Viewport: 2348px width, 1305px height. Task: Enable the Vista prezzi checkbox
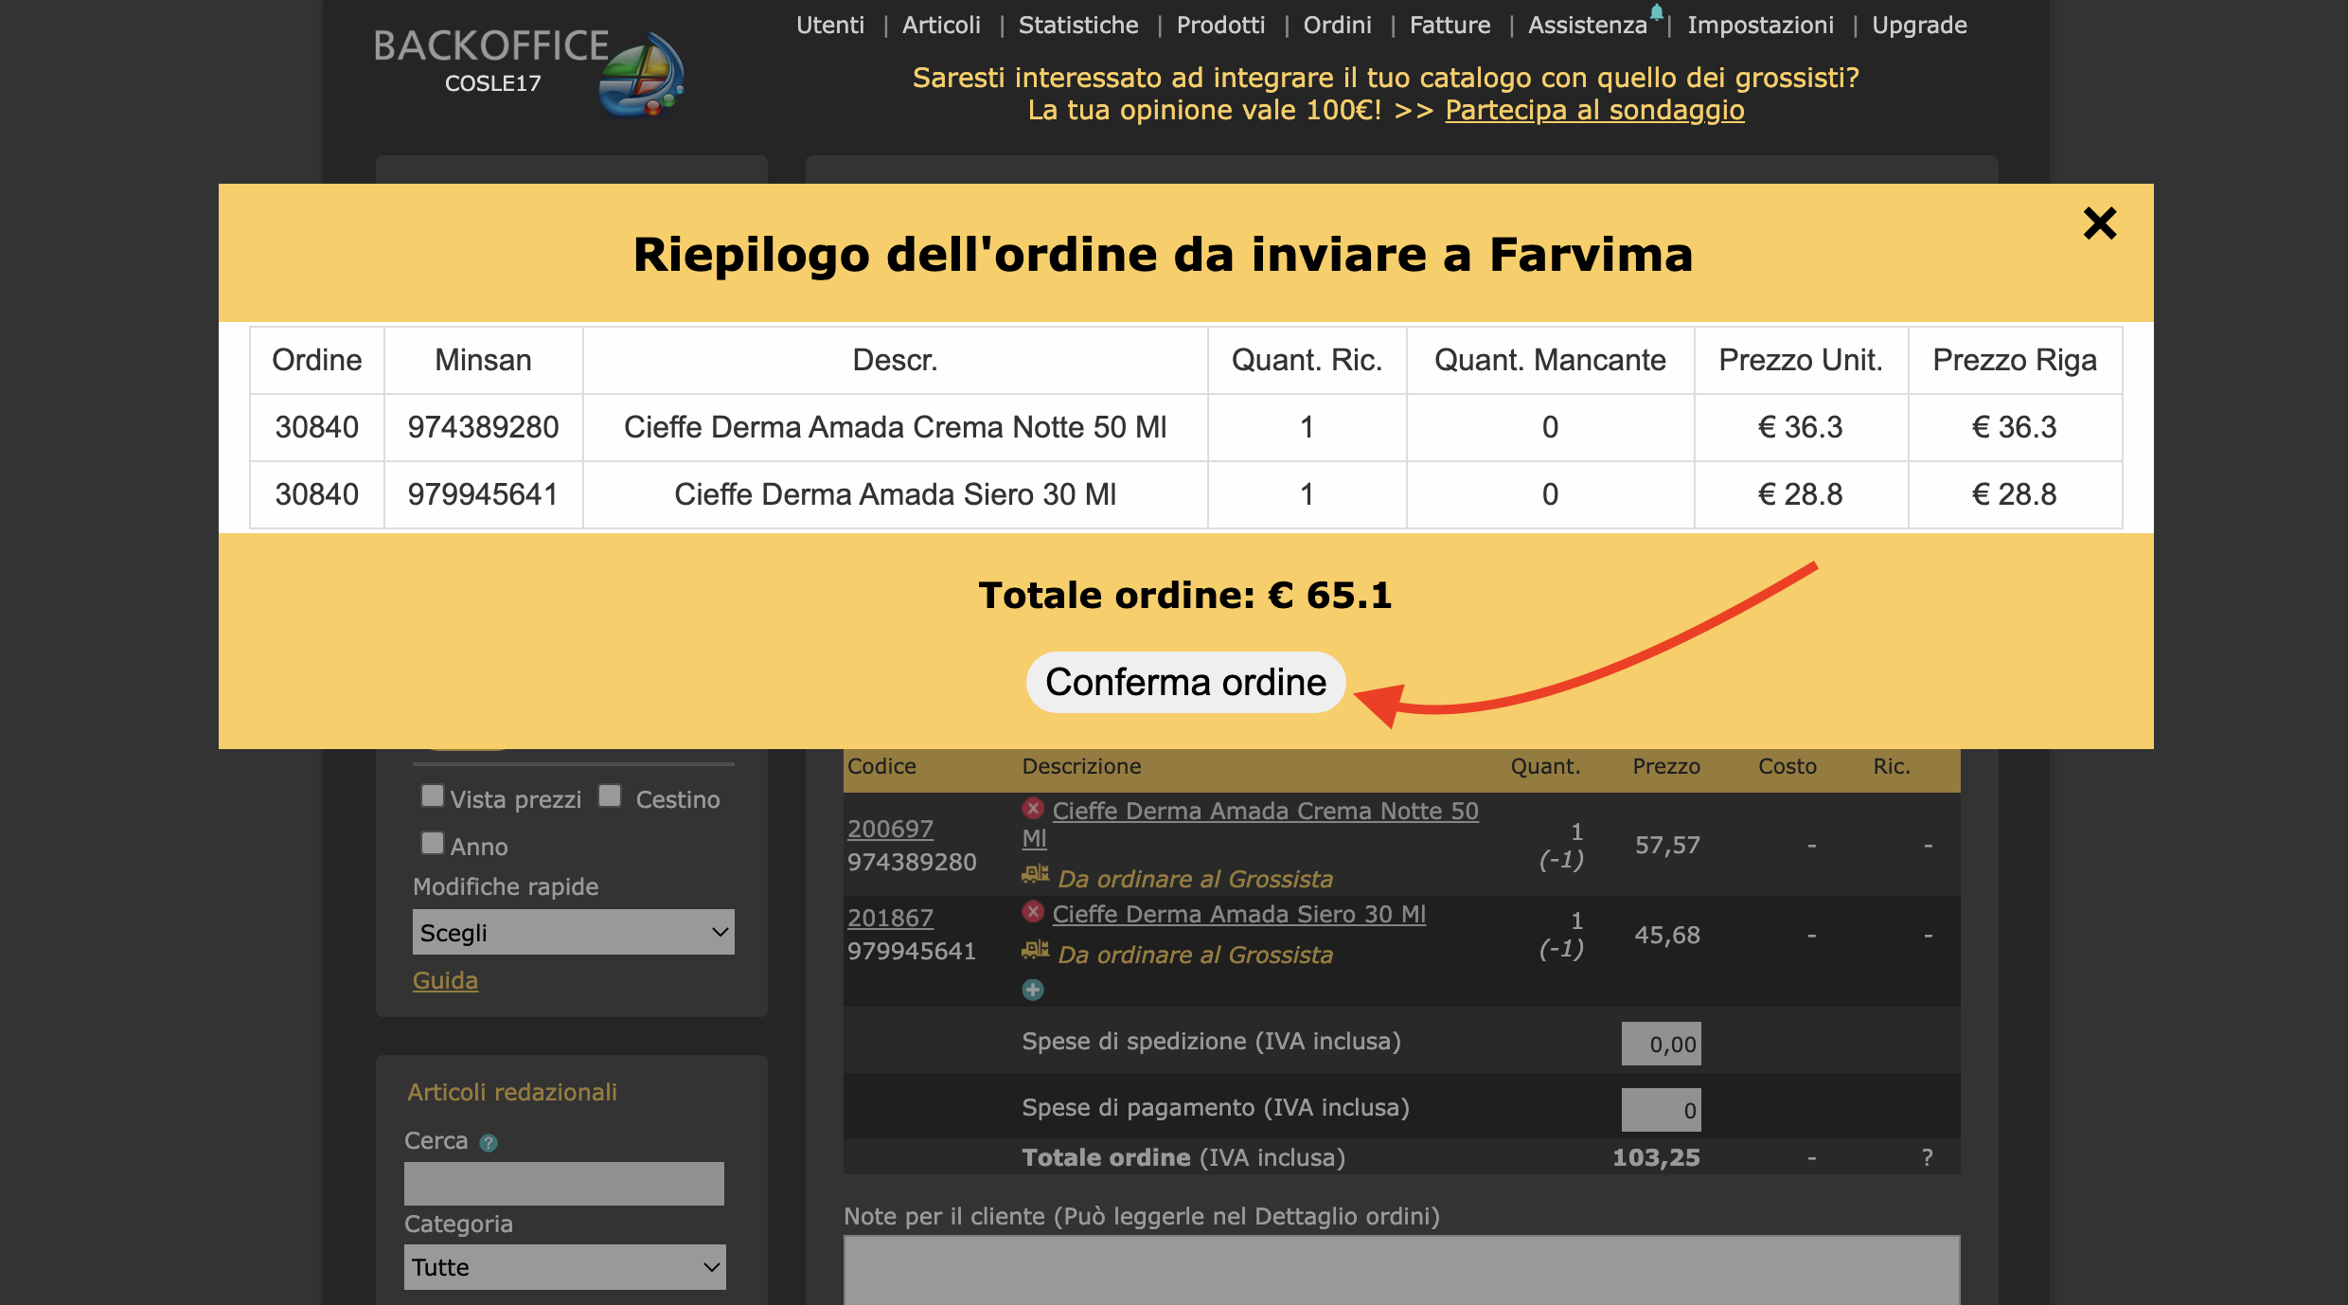[433, 796]
